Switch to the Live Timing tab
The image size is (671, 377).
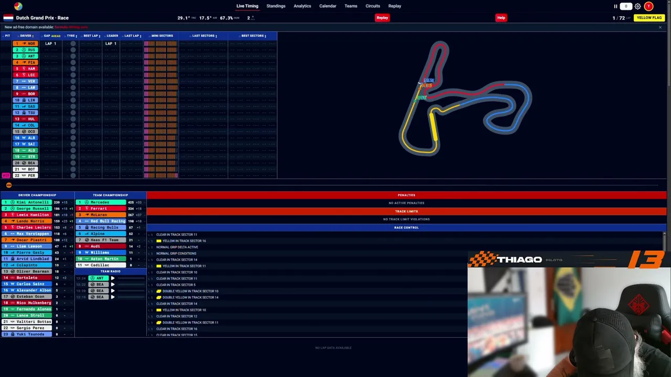coord(247,6)
